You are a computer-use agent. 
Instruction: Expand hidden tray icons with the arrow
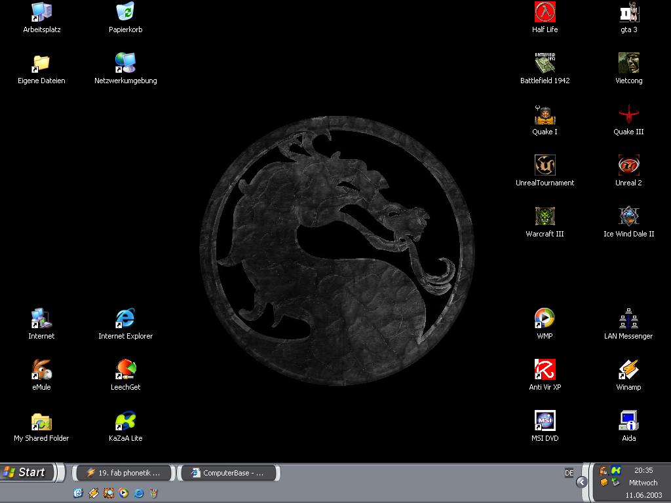[x=582, y=483]
